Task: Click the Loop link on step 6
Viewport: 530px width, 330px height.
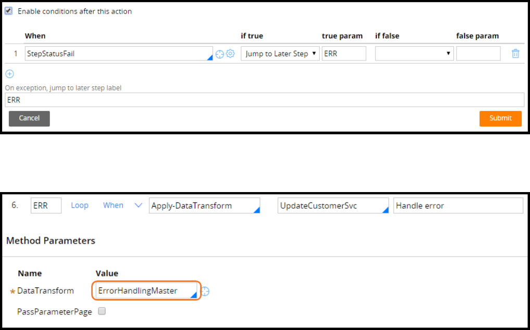Action: [x=80, y=206]
